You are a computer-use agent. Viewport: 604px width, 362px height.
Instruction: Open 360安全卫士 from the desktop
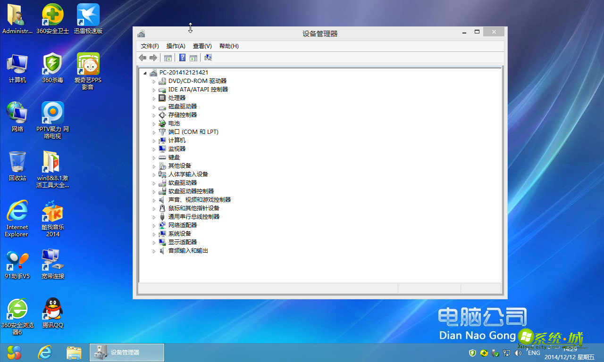tap(52, 14)
